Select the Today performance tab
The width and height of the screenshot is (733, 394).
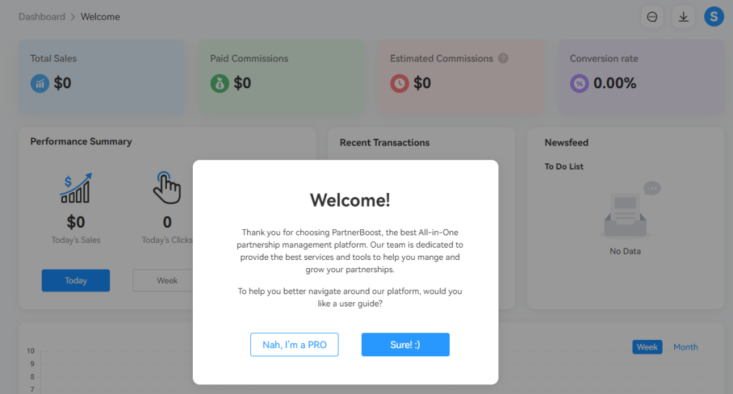(x=76, y=280)
